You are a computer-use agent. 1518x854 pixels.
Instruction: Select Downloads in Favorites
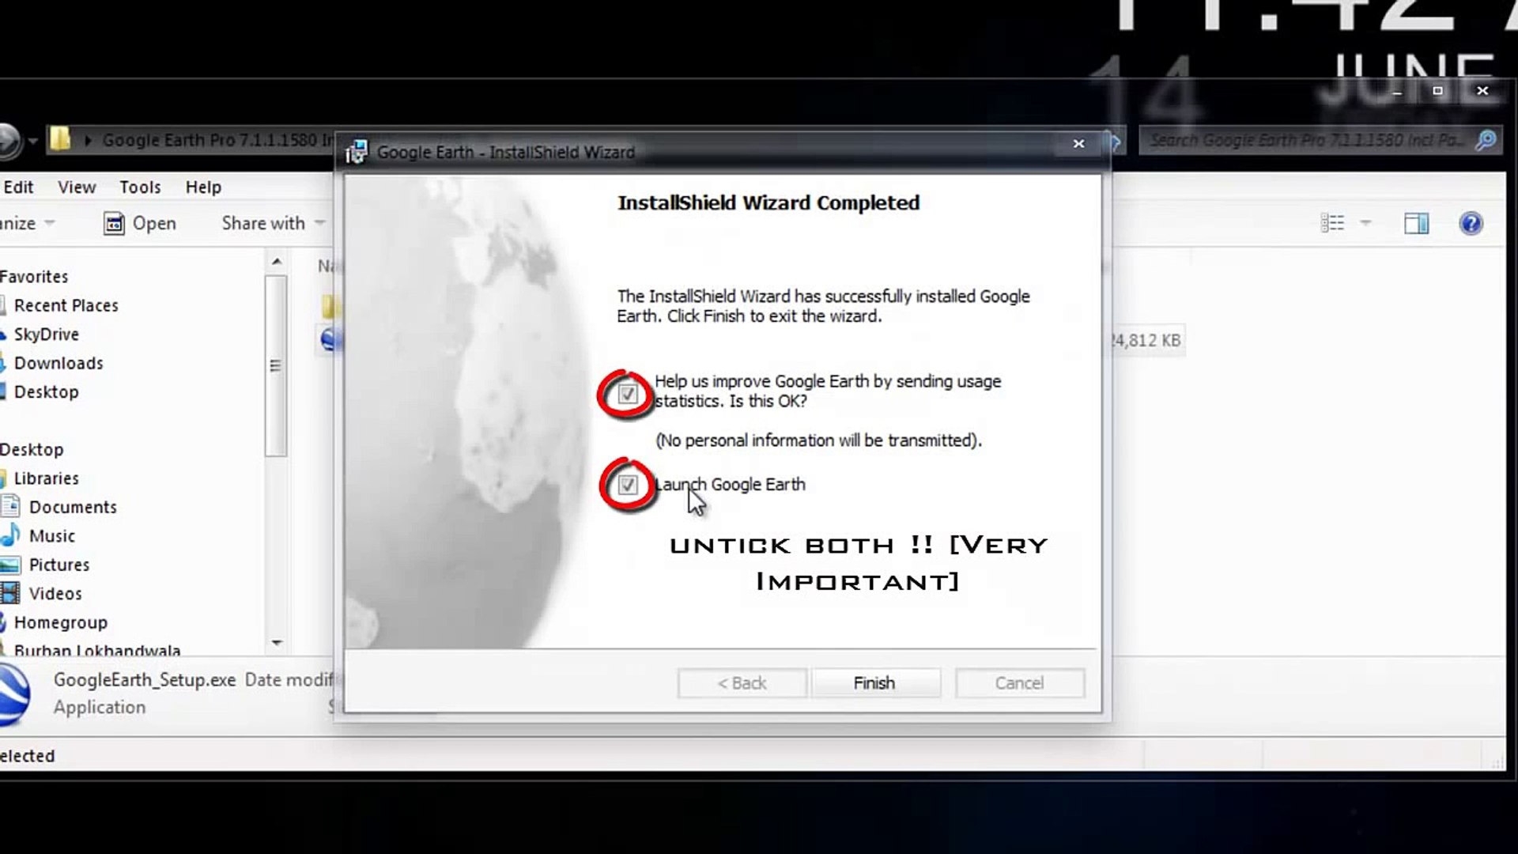(x=59, y=364)
